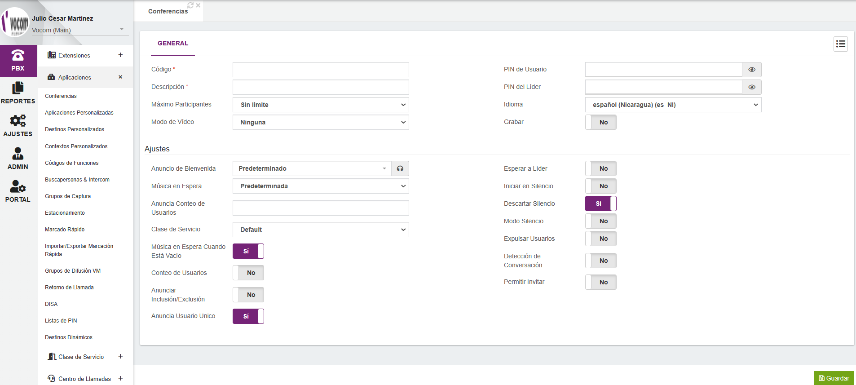Screen dimensions: 856x385
Task: Expand the Extensiones menu section
Action: [85, 55]
